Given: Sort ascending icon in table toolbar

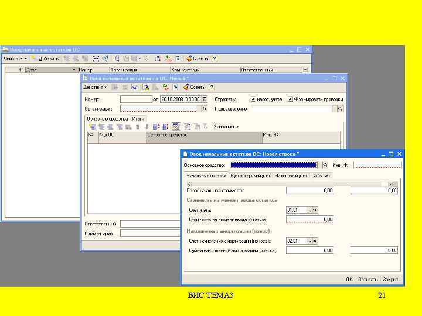Looking at the screenshot, I should 156,126.
